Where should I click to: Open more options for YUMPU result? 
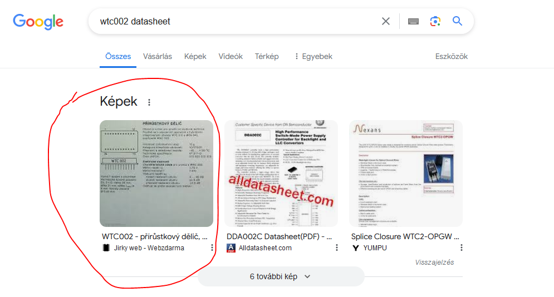click(462, 247)
